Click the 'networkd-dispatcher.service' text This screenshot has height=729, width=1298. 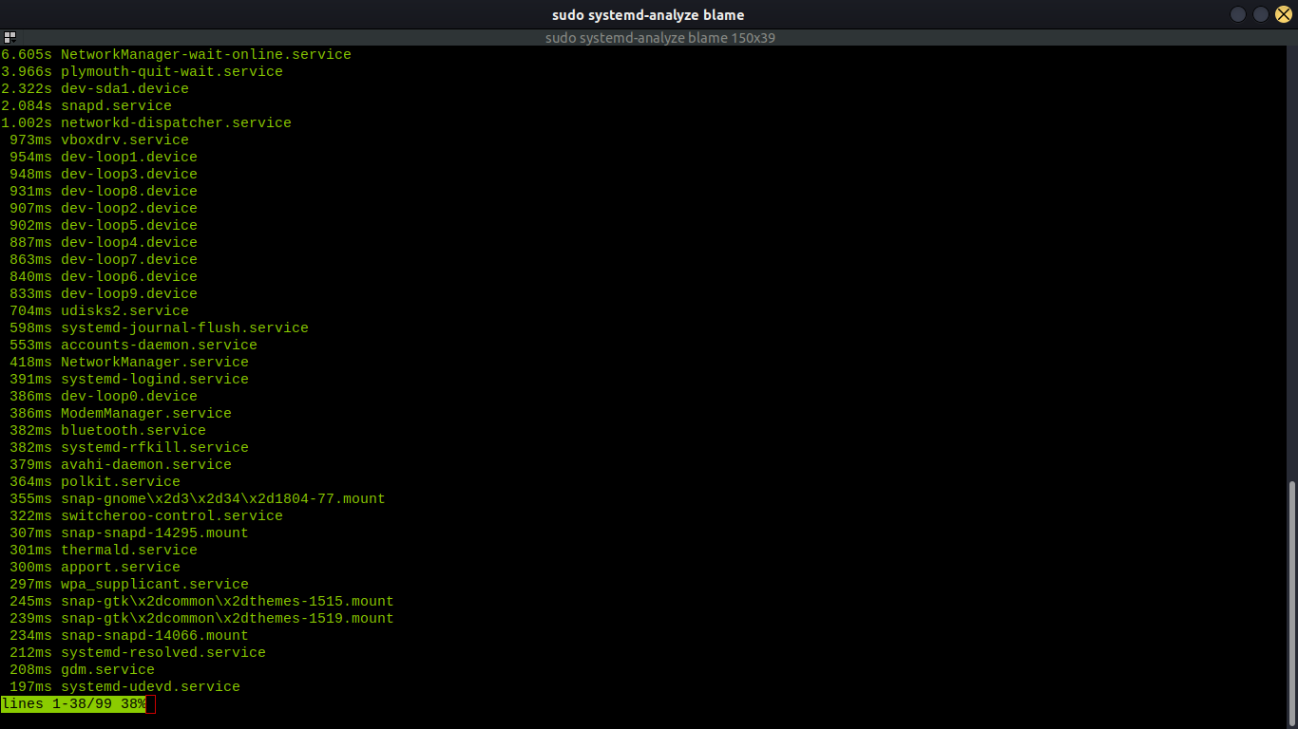[x=176, y=123]
